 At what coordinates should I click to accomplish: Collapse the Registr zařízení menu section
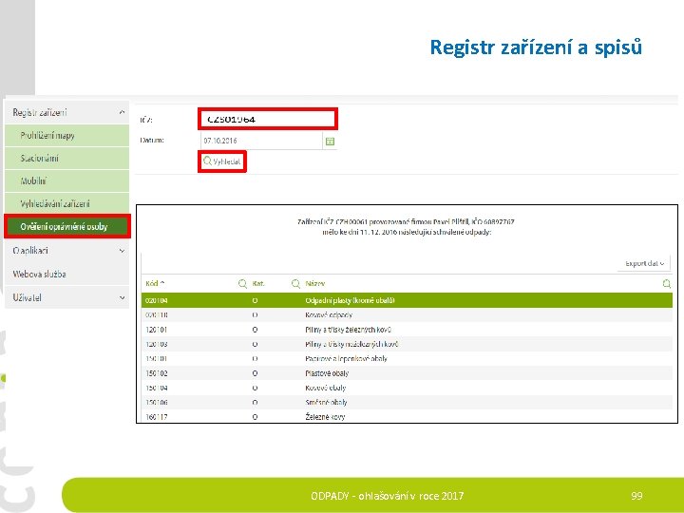pyautogui.click(x=122, y=112)
